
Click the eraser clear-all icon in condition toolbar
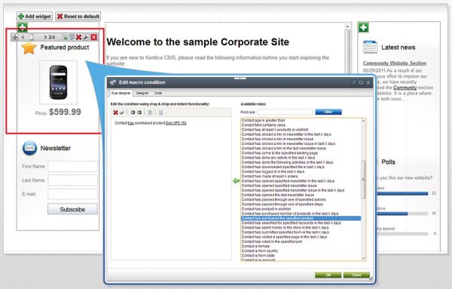pyautogui.click(x=122, y=112)
